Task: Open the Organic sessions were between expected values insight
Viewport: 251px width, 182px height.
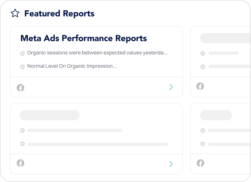Action: (x=97, y=53)
